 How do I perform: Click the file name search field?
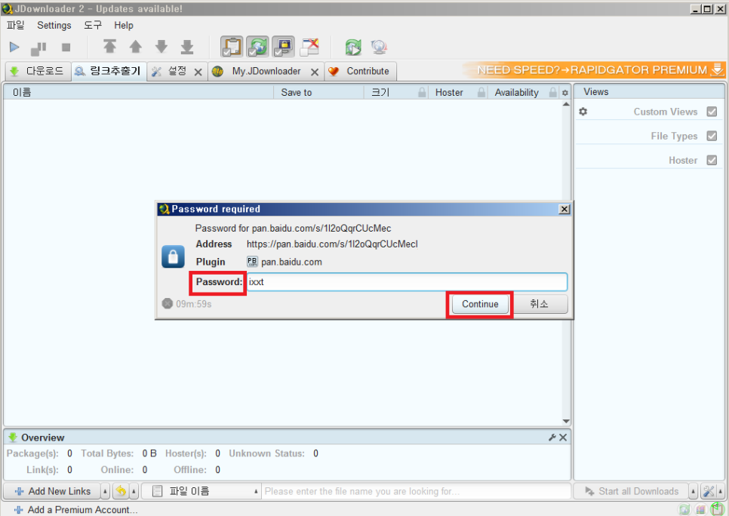(416, 491)
